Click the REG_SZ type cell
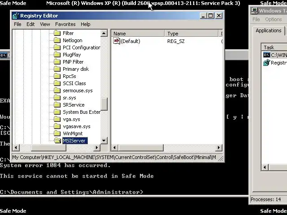 click(x=176, y=41)
